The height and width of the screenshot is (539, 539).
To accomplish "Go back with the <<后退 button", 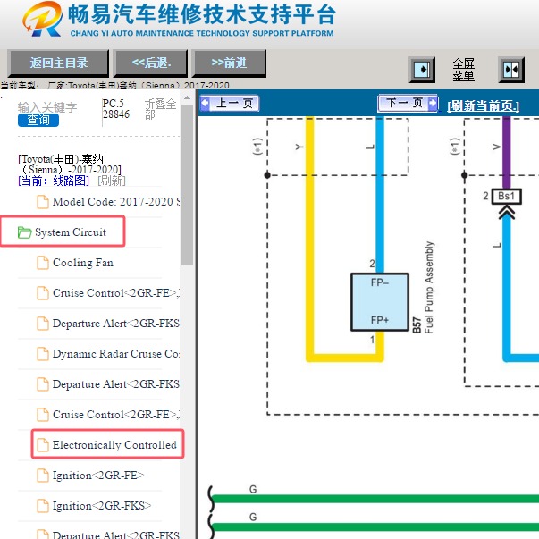I will point(151,63).
